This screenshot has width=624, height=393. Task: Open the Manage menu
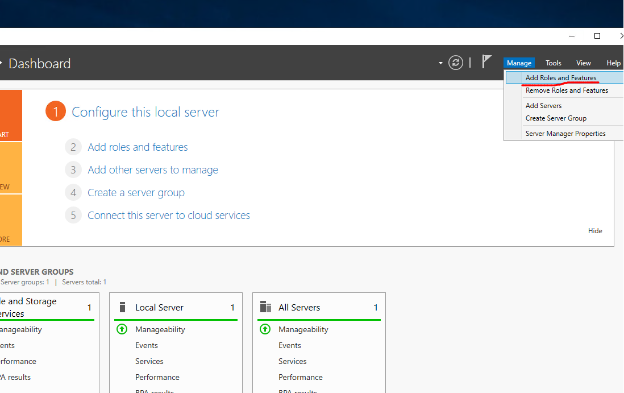click(519, 63)
